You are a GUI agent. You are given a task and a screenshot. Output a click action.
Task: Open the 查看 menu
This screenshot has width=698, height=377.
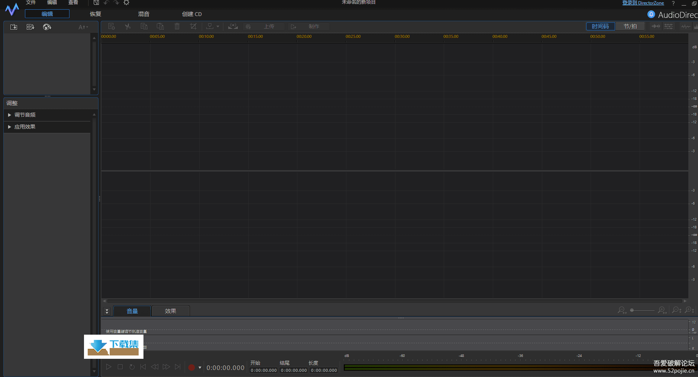pyautogui.click(x=73, y=3)
